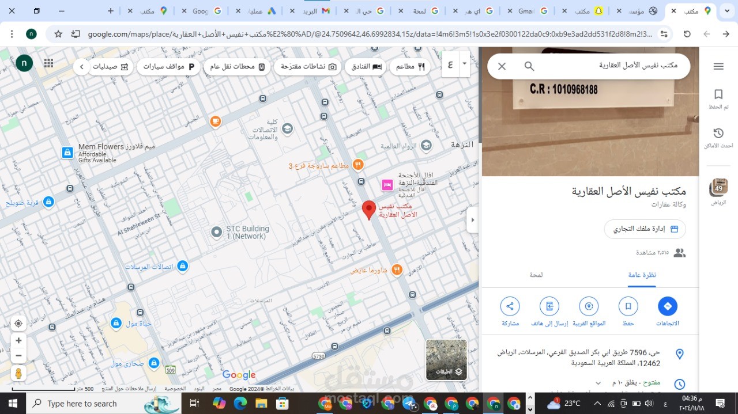Click the Terms (البنود) link in map footer
This screenshot has width=738, height=414.
[x=198, y=389]
